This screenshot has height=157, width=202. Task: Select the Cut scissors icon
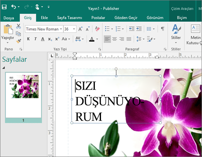18,26
